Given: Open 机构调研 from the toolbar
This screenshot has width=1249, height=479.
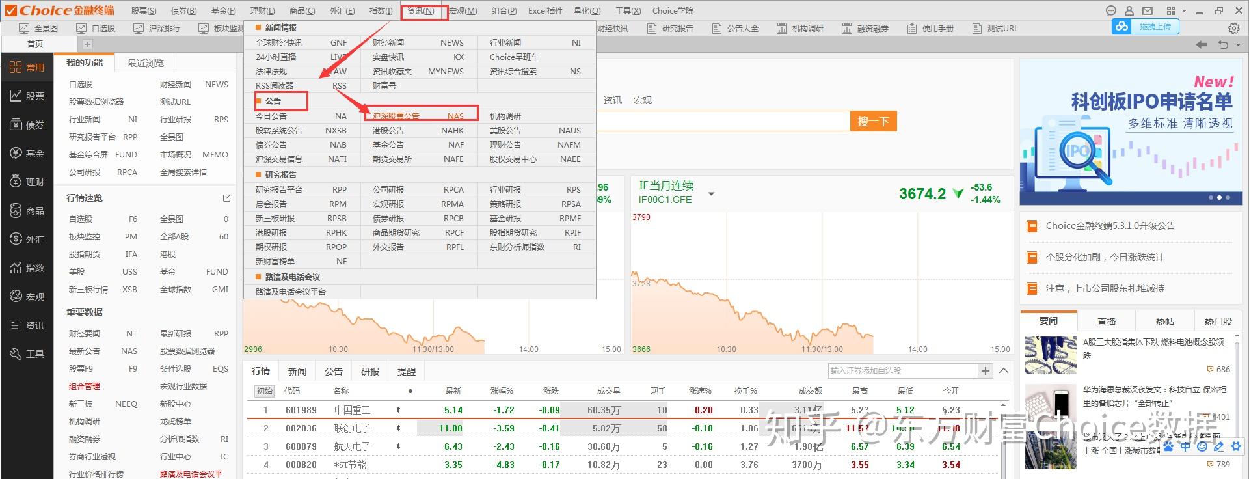Looking at the screenshot, I should point(800,28).
